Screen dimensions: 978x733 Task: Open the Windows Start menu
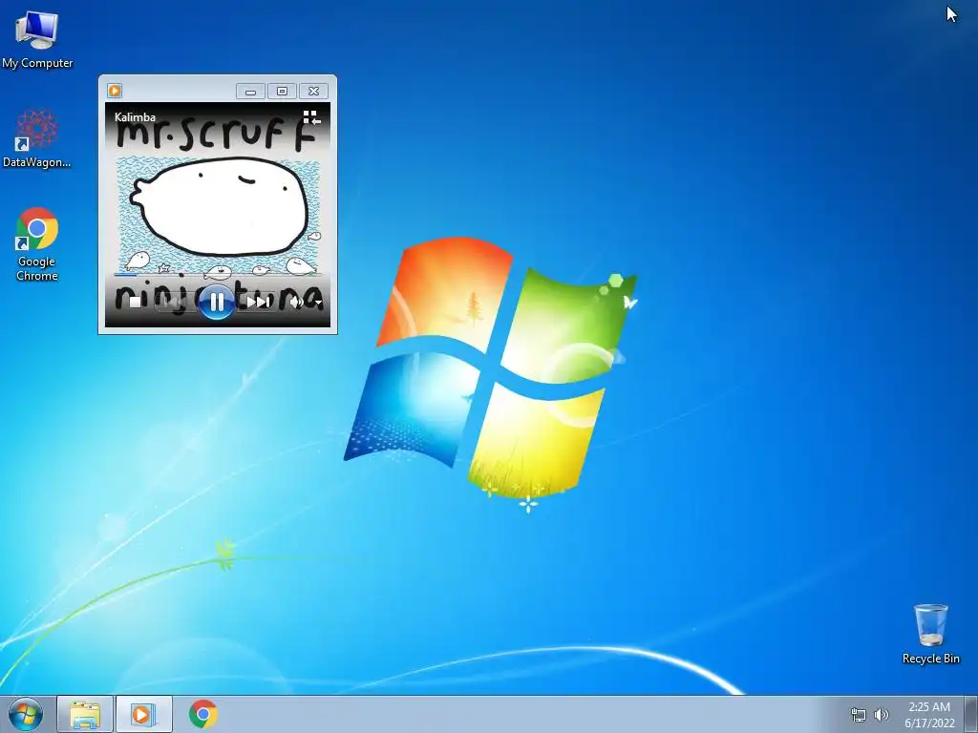pos(26,714)
